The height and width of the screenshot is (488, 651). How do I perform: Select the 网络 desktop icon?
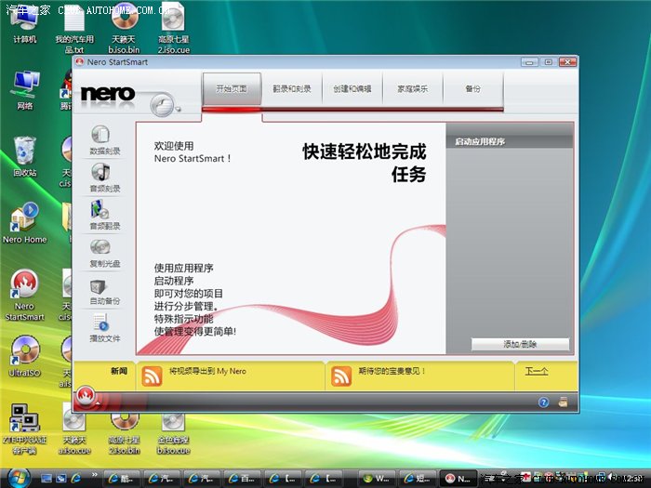point(25,90)
